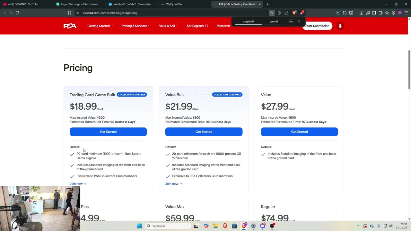This screenshot has width=411, height=231.
Task: Click Start Submission button
Action: pos(317,26)
